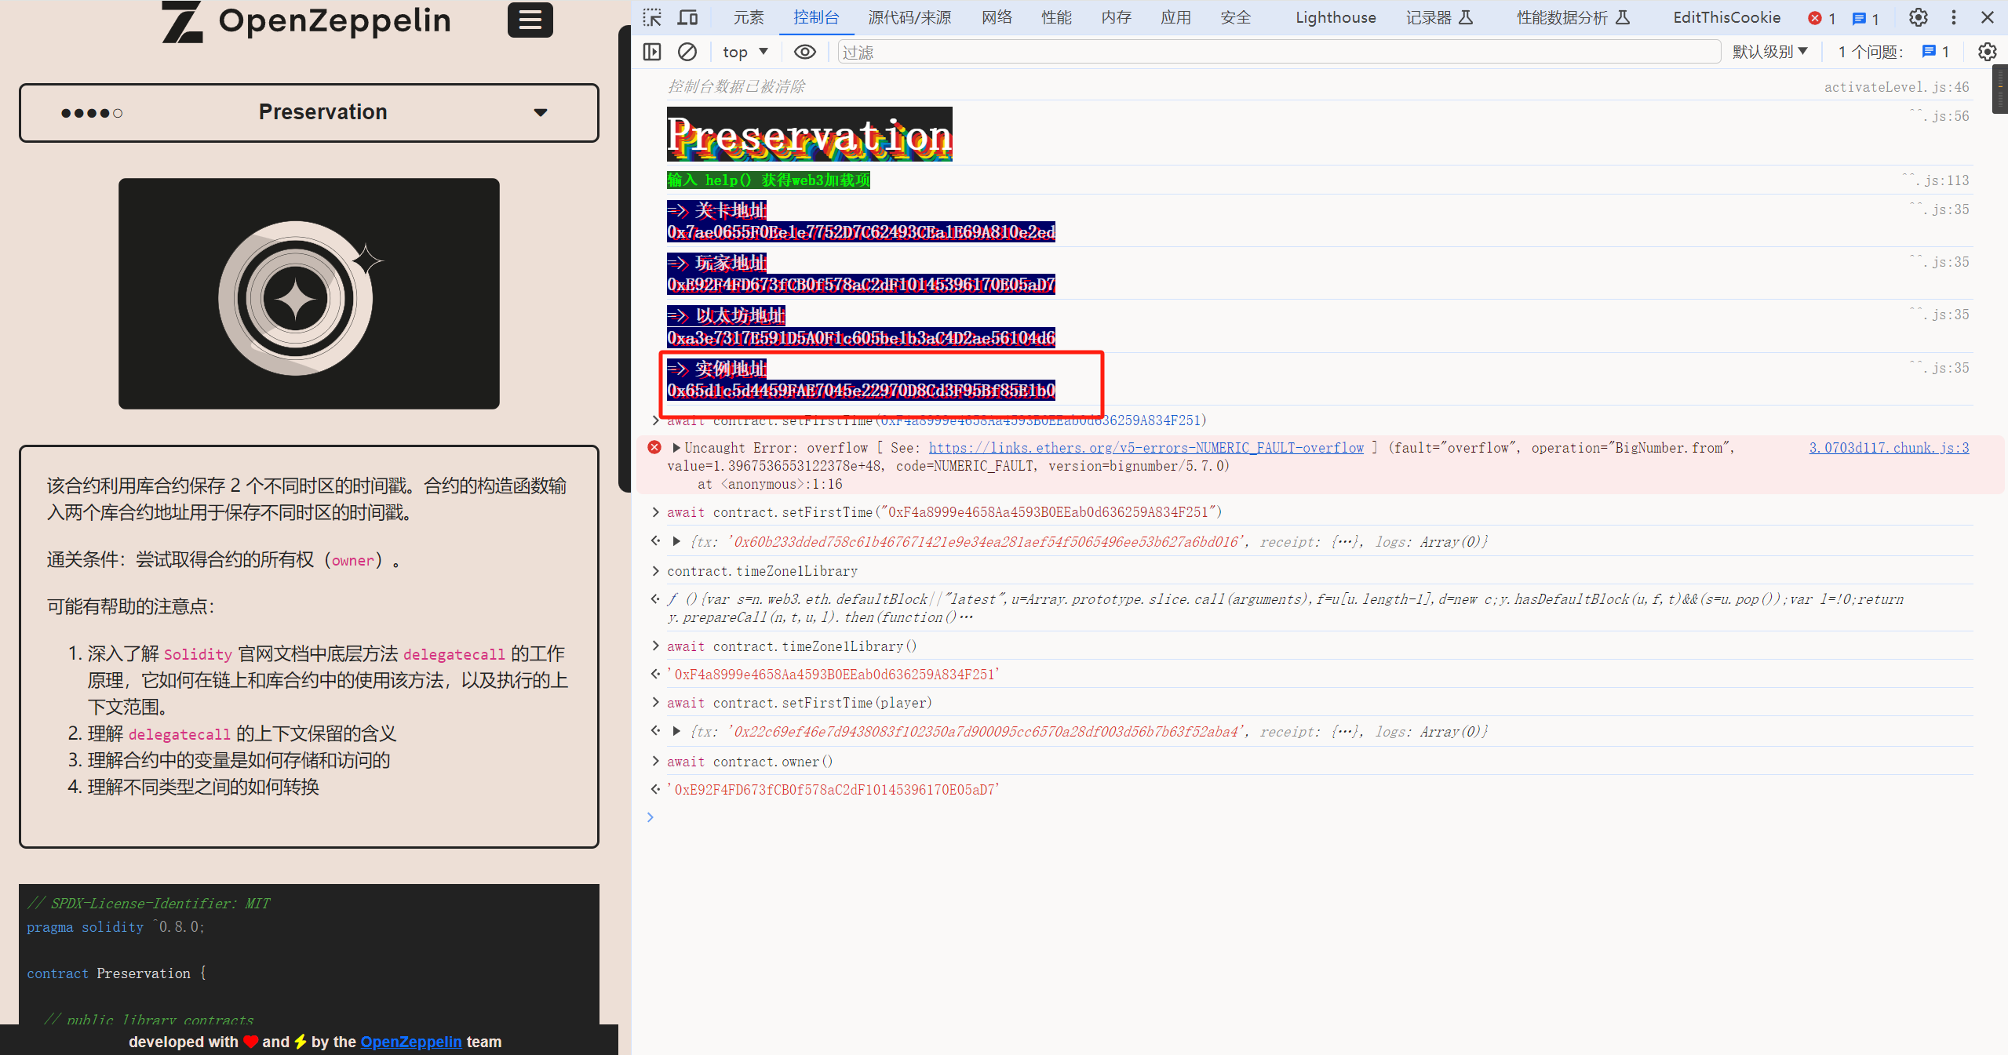Screen dimensions: 2008x1055
Task: Click the DevTools console vertical scrollbar thumb
Action: (x=2000, y=89)
